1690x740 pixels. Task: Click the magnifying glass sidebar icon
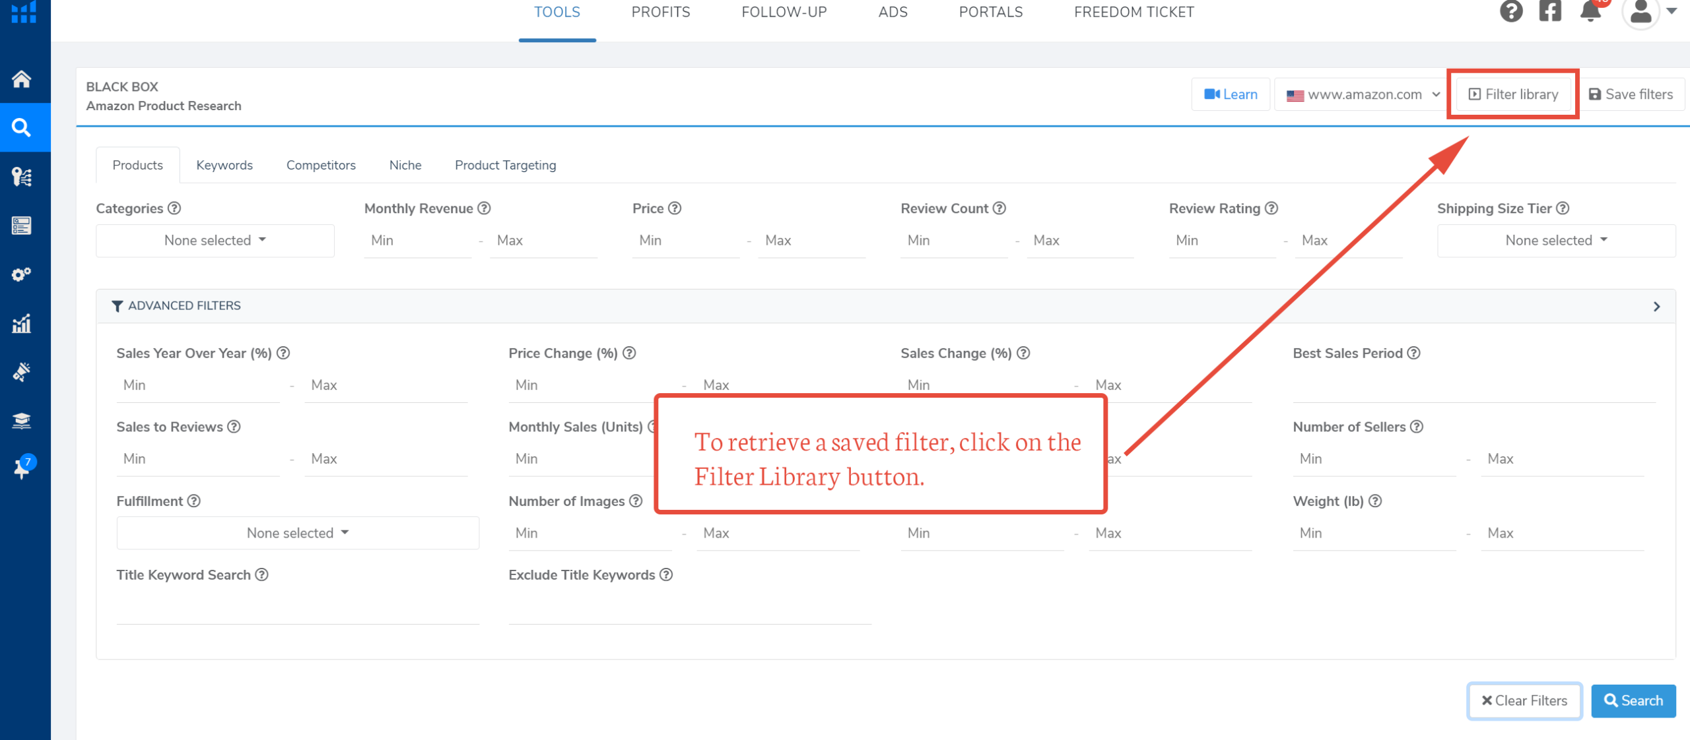click(22, 127)
